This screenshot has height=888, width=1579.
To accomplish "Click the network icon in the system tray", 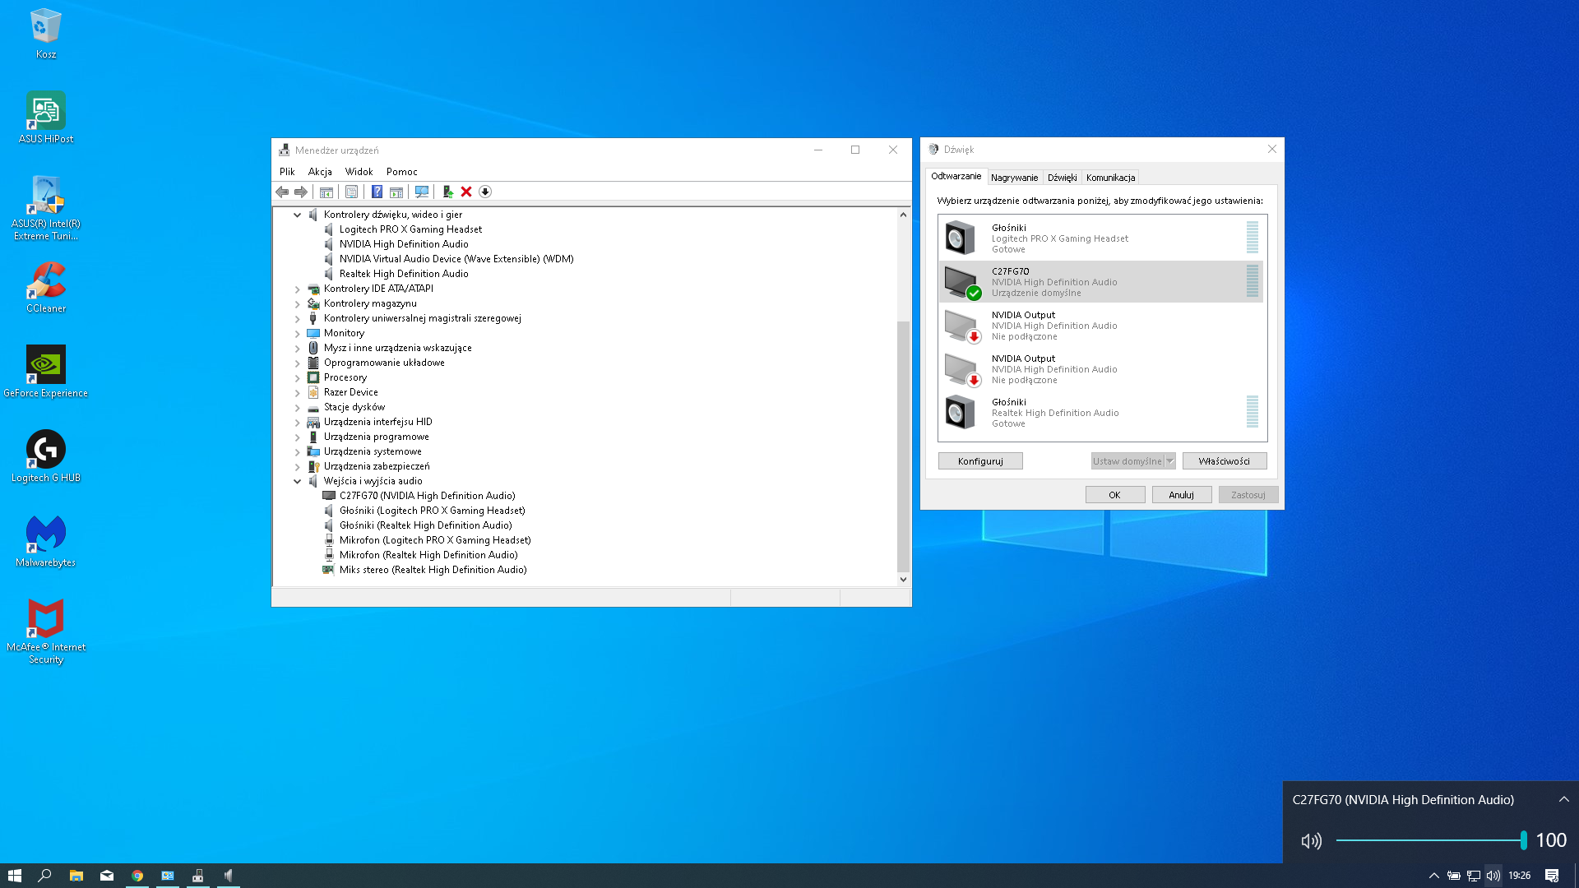I will click(1474, 876).
